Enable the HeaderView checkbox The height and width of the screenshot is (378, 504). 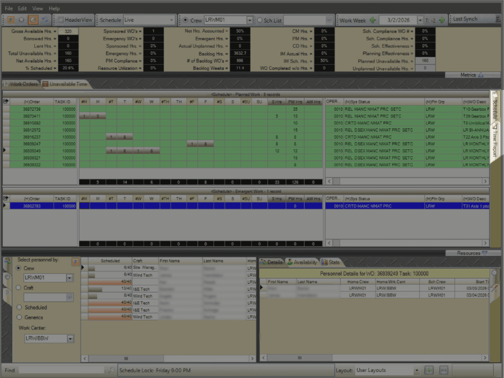61,20
